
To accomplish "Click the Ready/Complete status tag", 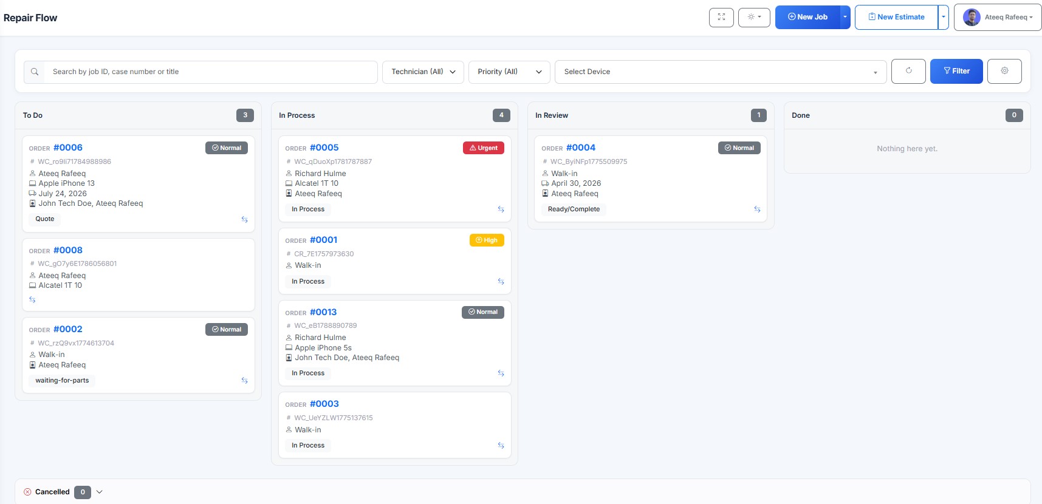I will point(574,209).
